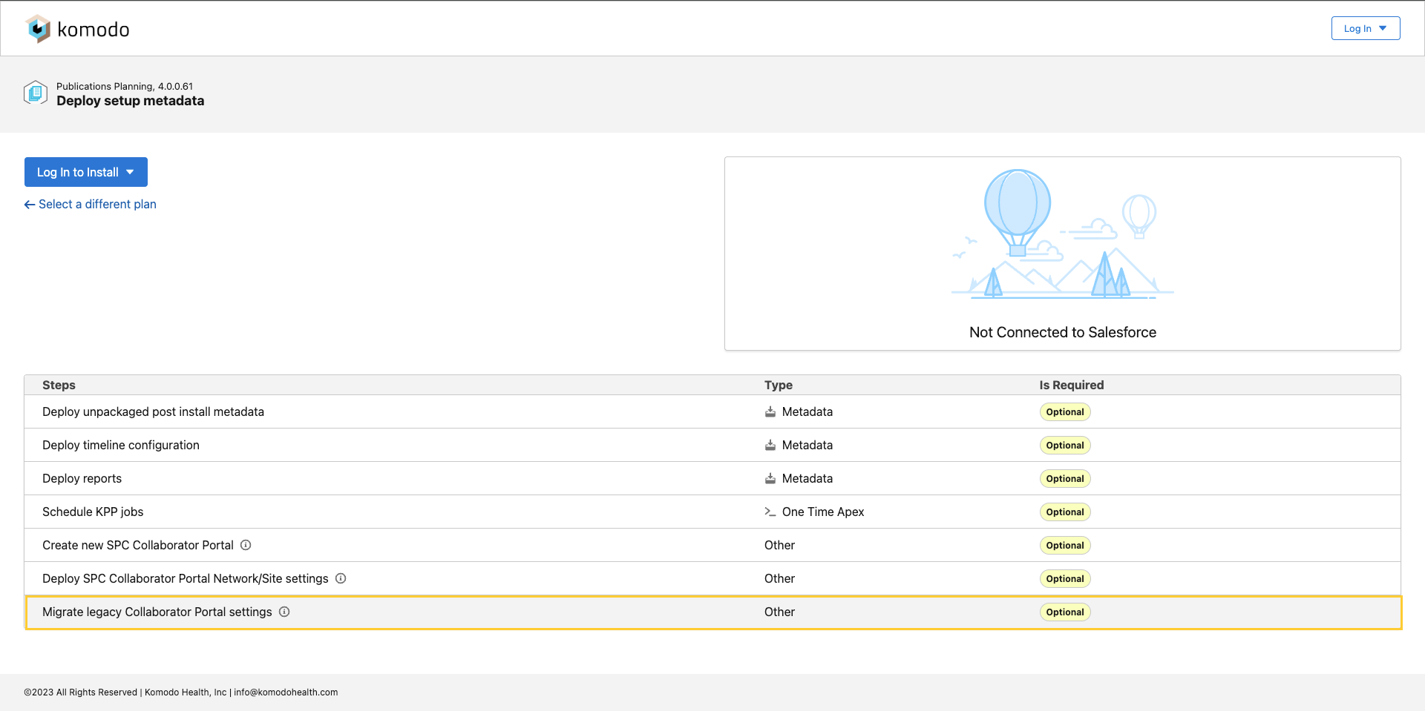This screenshot has height=711, width=1425.
Task: Click Metadata icon in Deploy timeline configuration row
Action: (x=770, y=445)
